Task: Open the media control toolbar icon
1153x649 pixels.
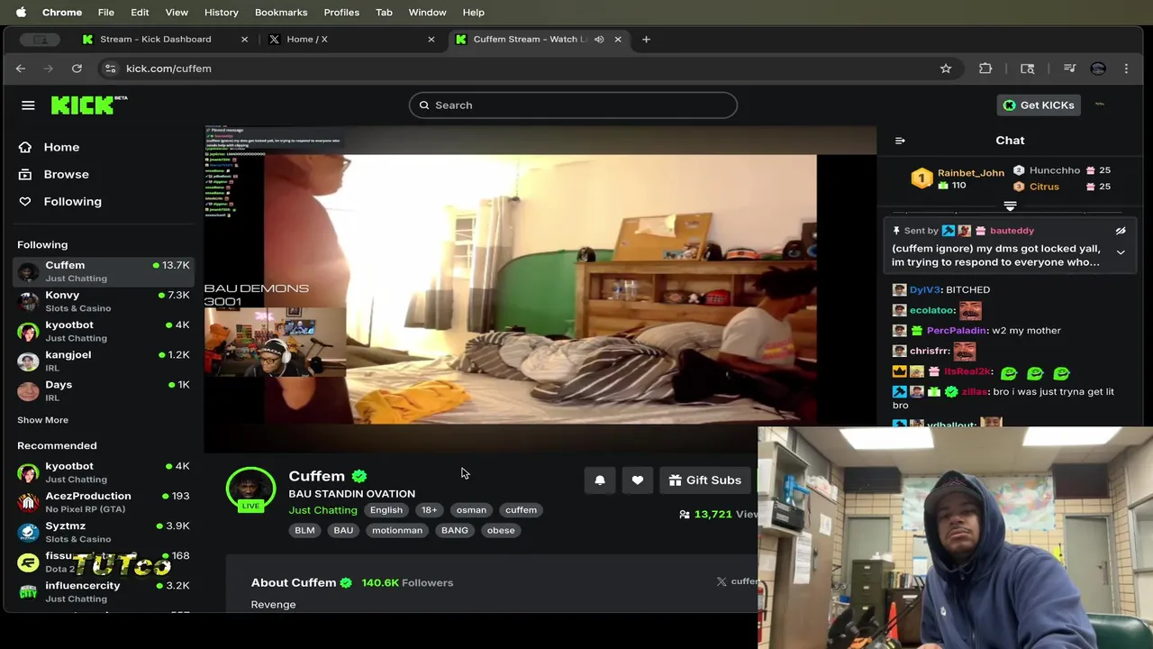Action: click(x=1069, y=69)
